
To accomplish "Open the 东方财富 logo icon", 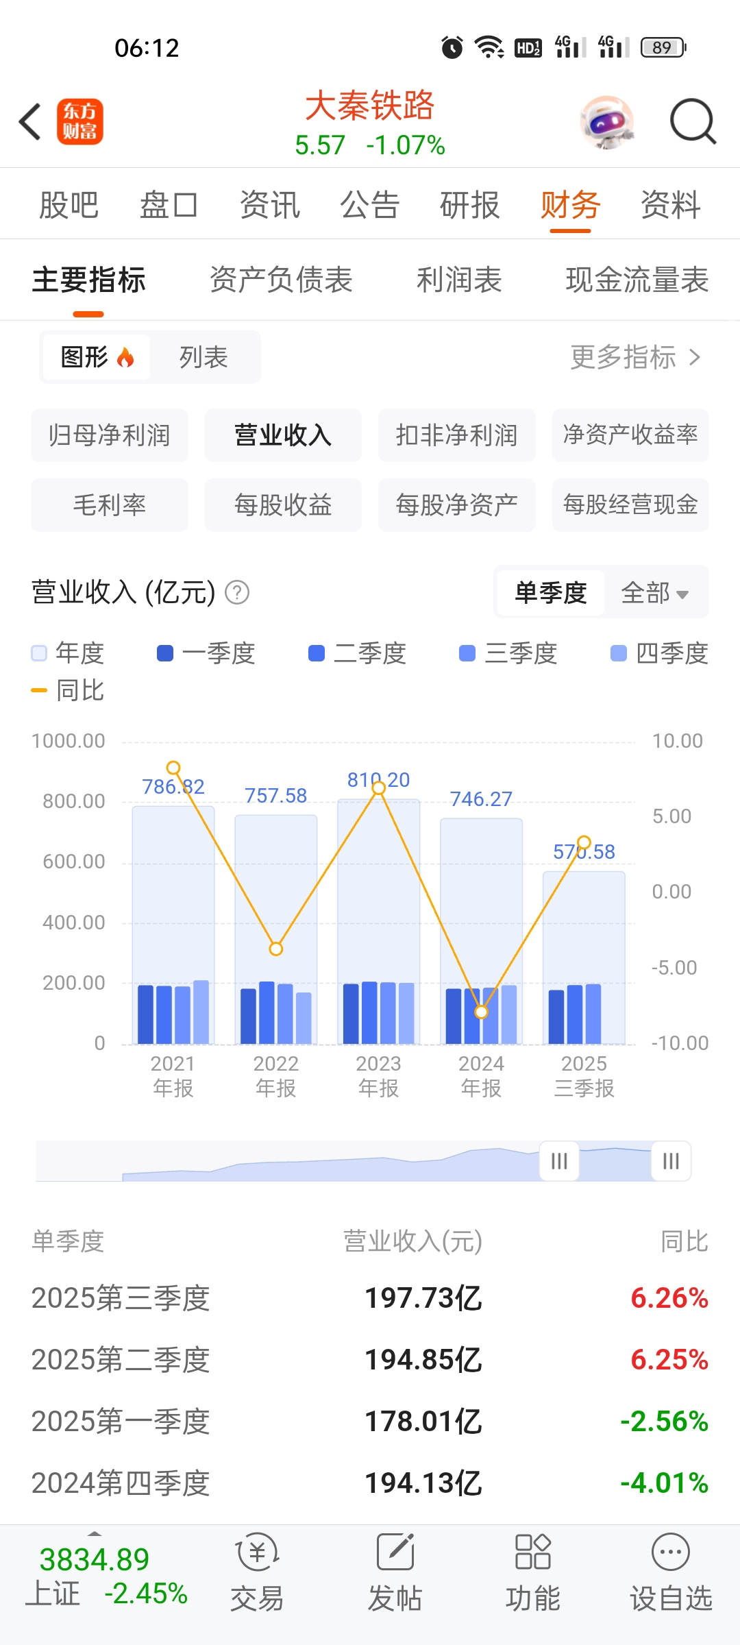I will coord(80,122).
